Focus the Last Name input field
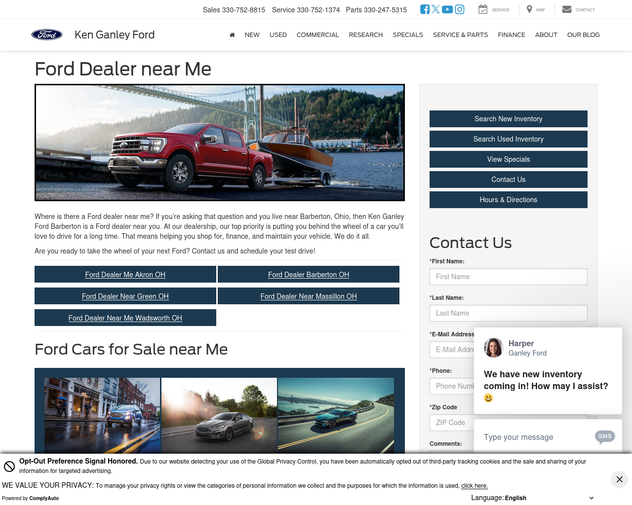Viewport: 632px width, 505px height. (509, 313)
